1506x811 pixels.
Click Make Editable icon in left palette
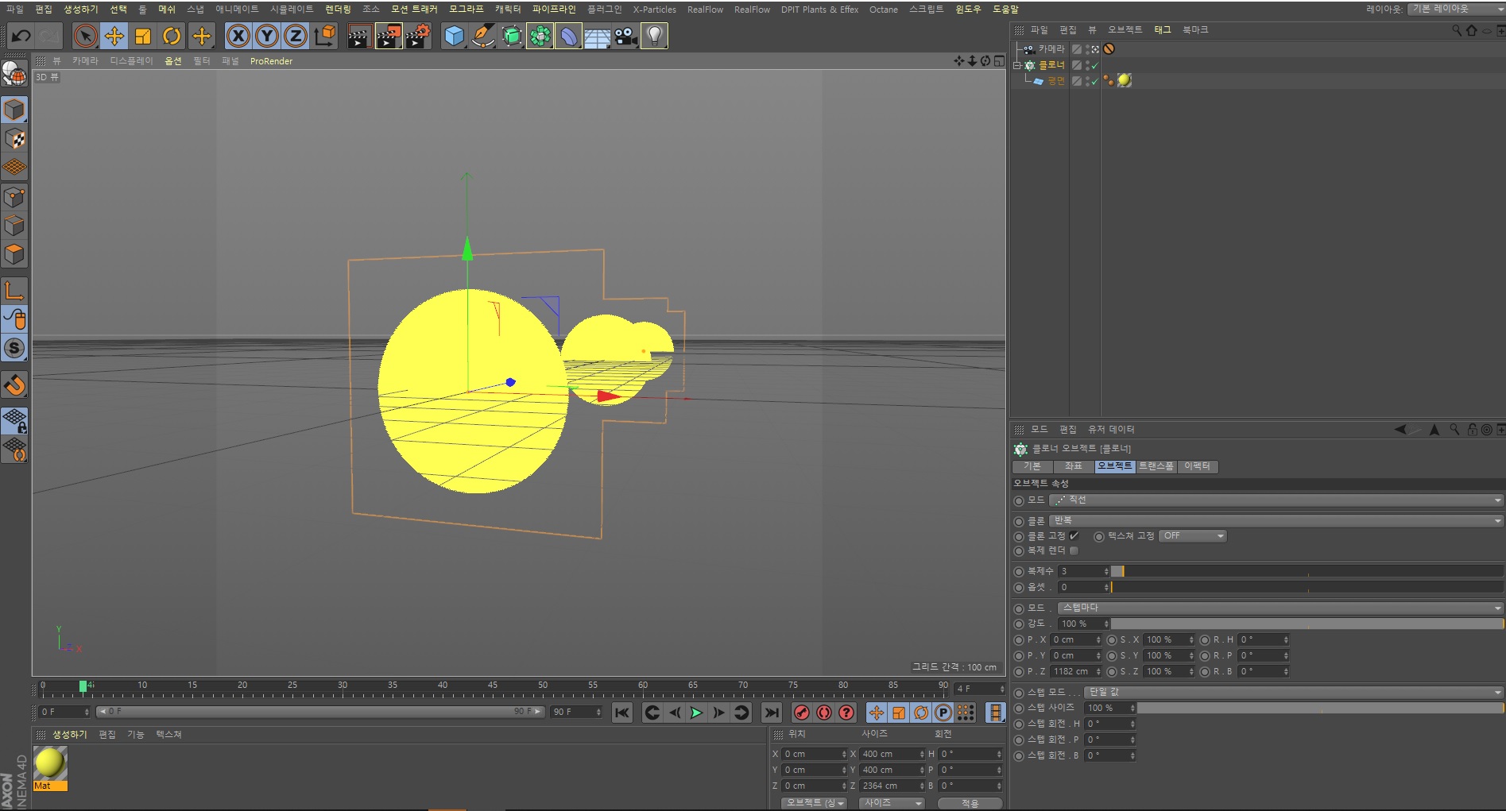[x=14, y=74]
